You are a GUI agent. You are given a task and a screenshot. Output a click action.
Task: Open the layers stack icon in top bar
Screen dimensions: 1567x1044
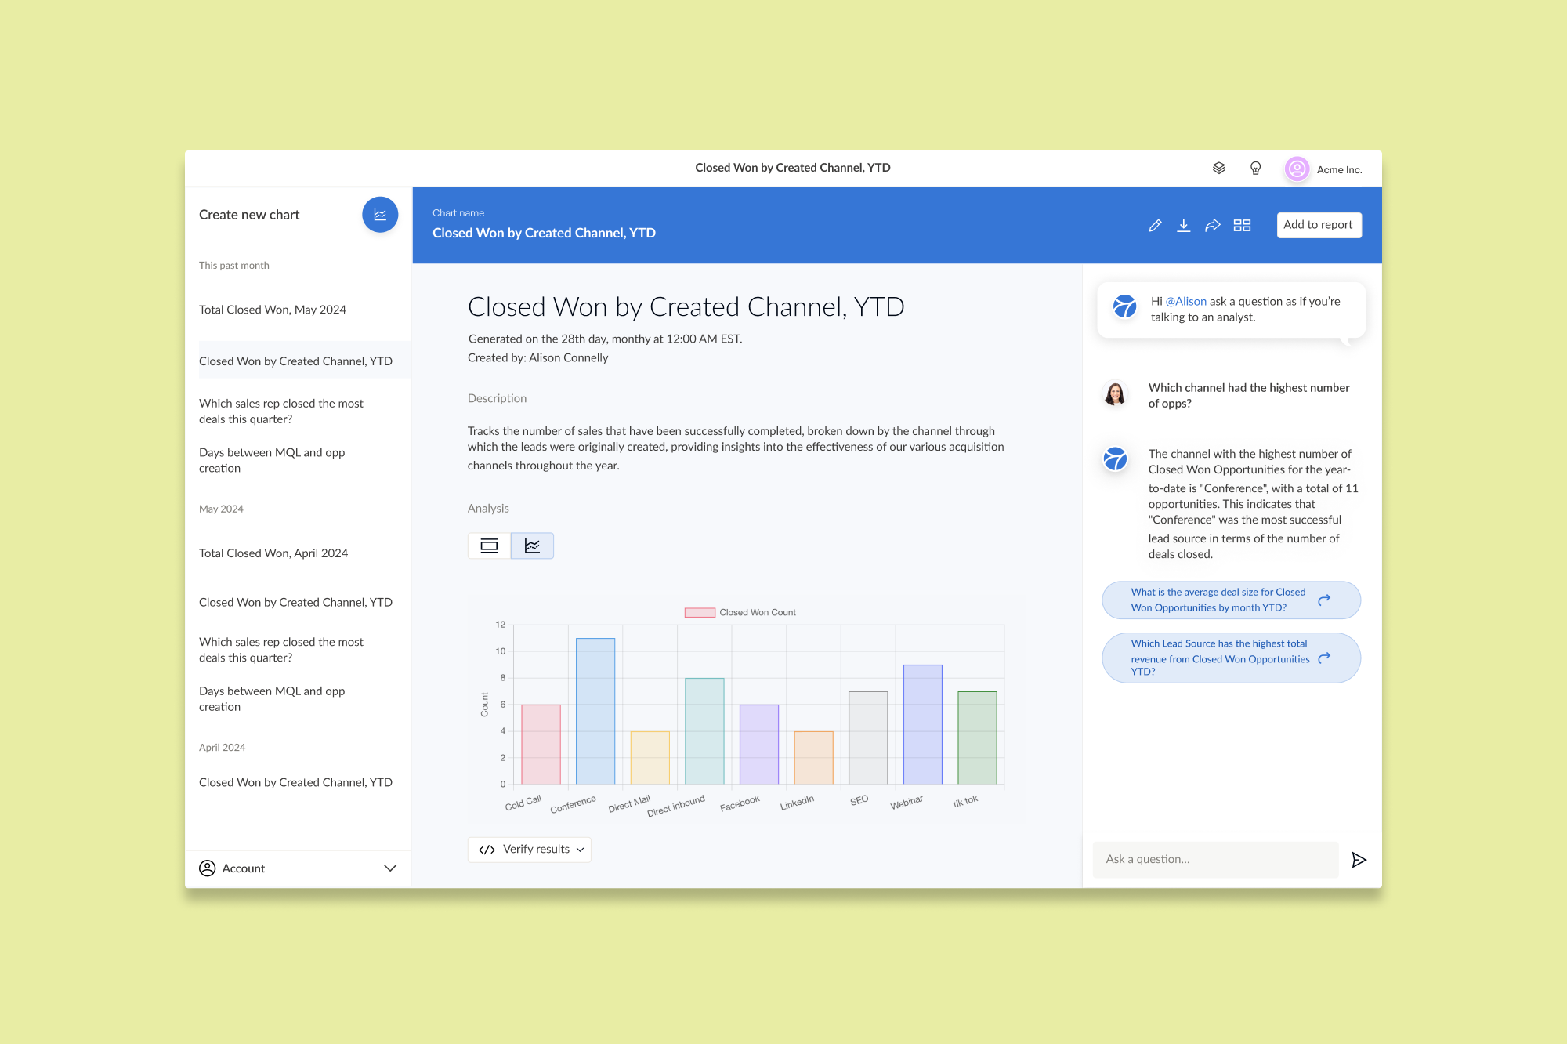click(x=1219, y=169)
